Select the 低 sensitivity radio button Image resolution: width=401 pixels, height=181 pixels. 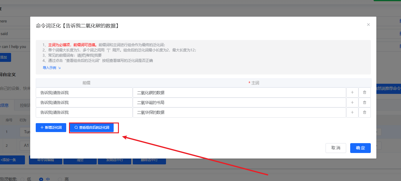pyautogui.click(x=22, y=179)
